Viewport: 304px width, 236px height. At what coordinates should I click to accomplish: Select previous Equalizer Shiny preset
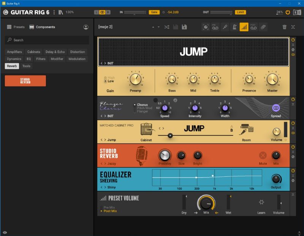(x=101, y=187)
